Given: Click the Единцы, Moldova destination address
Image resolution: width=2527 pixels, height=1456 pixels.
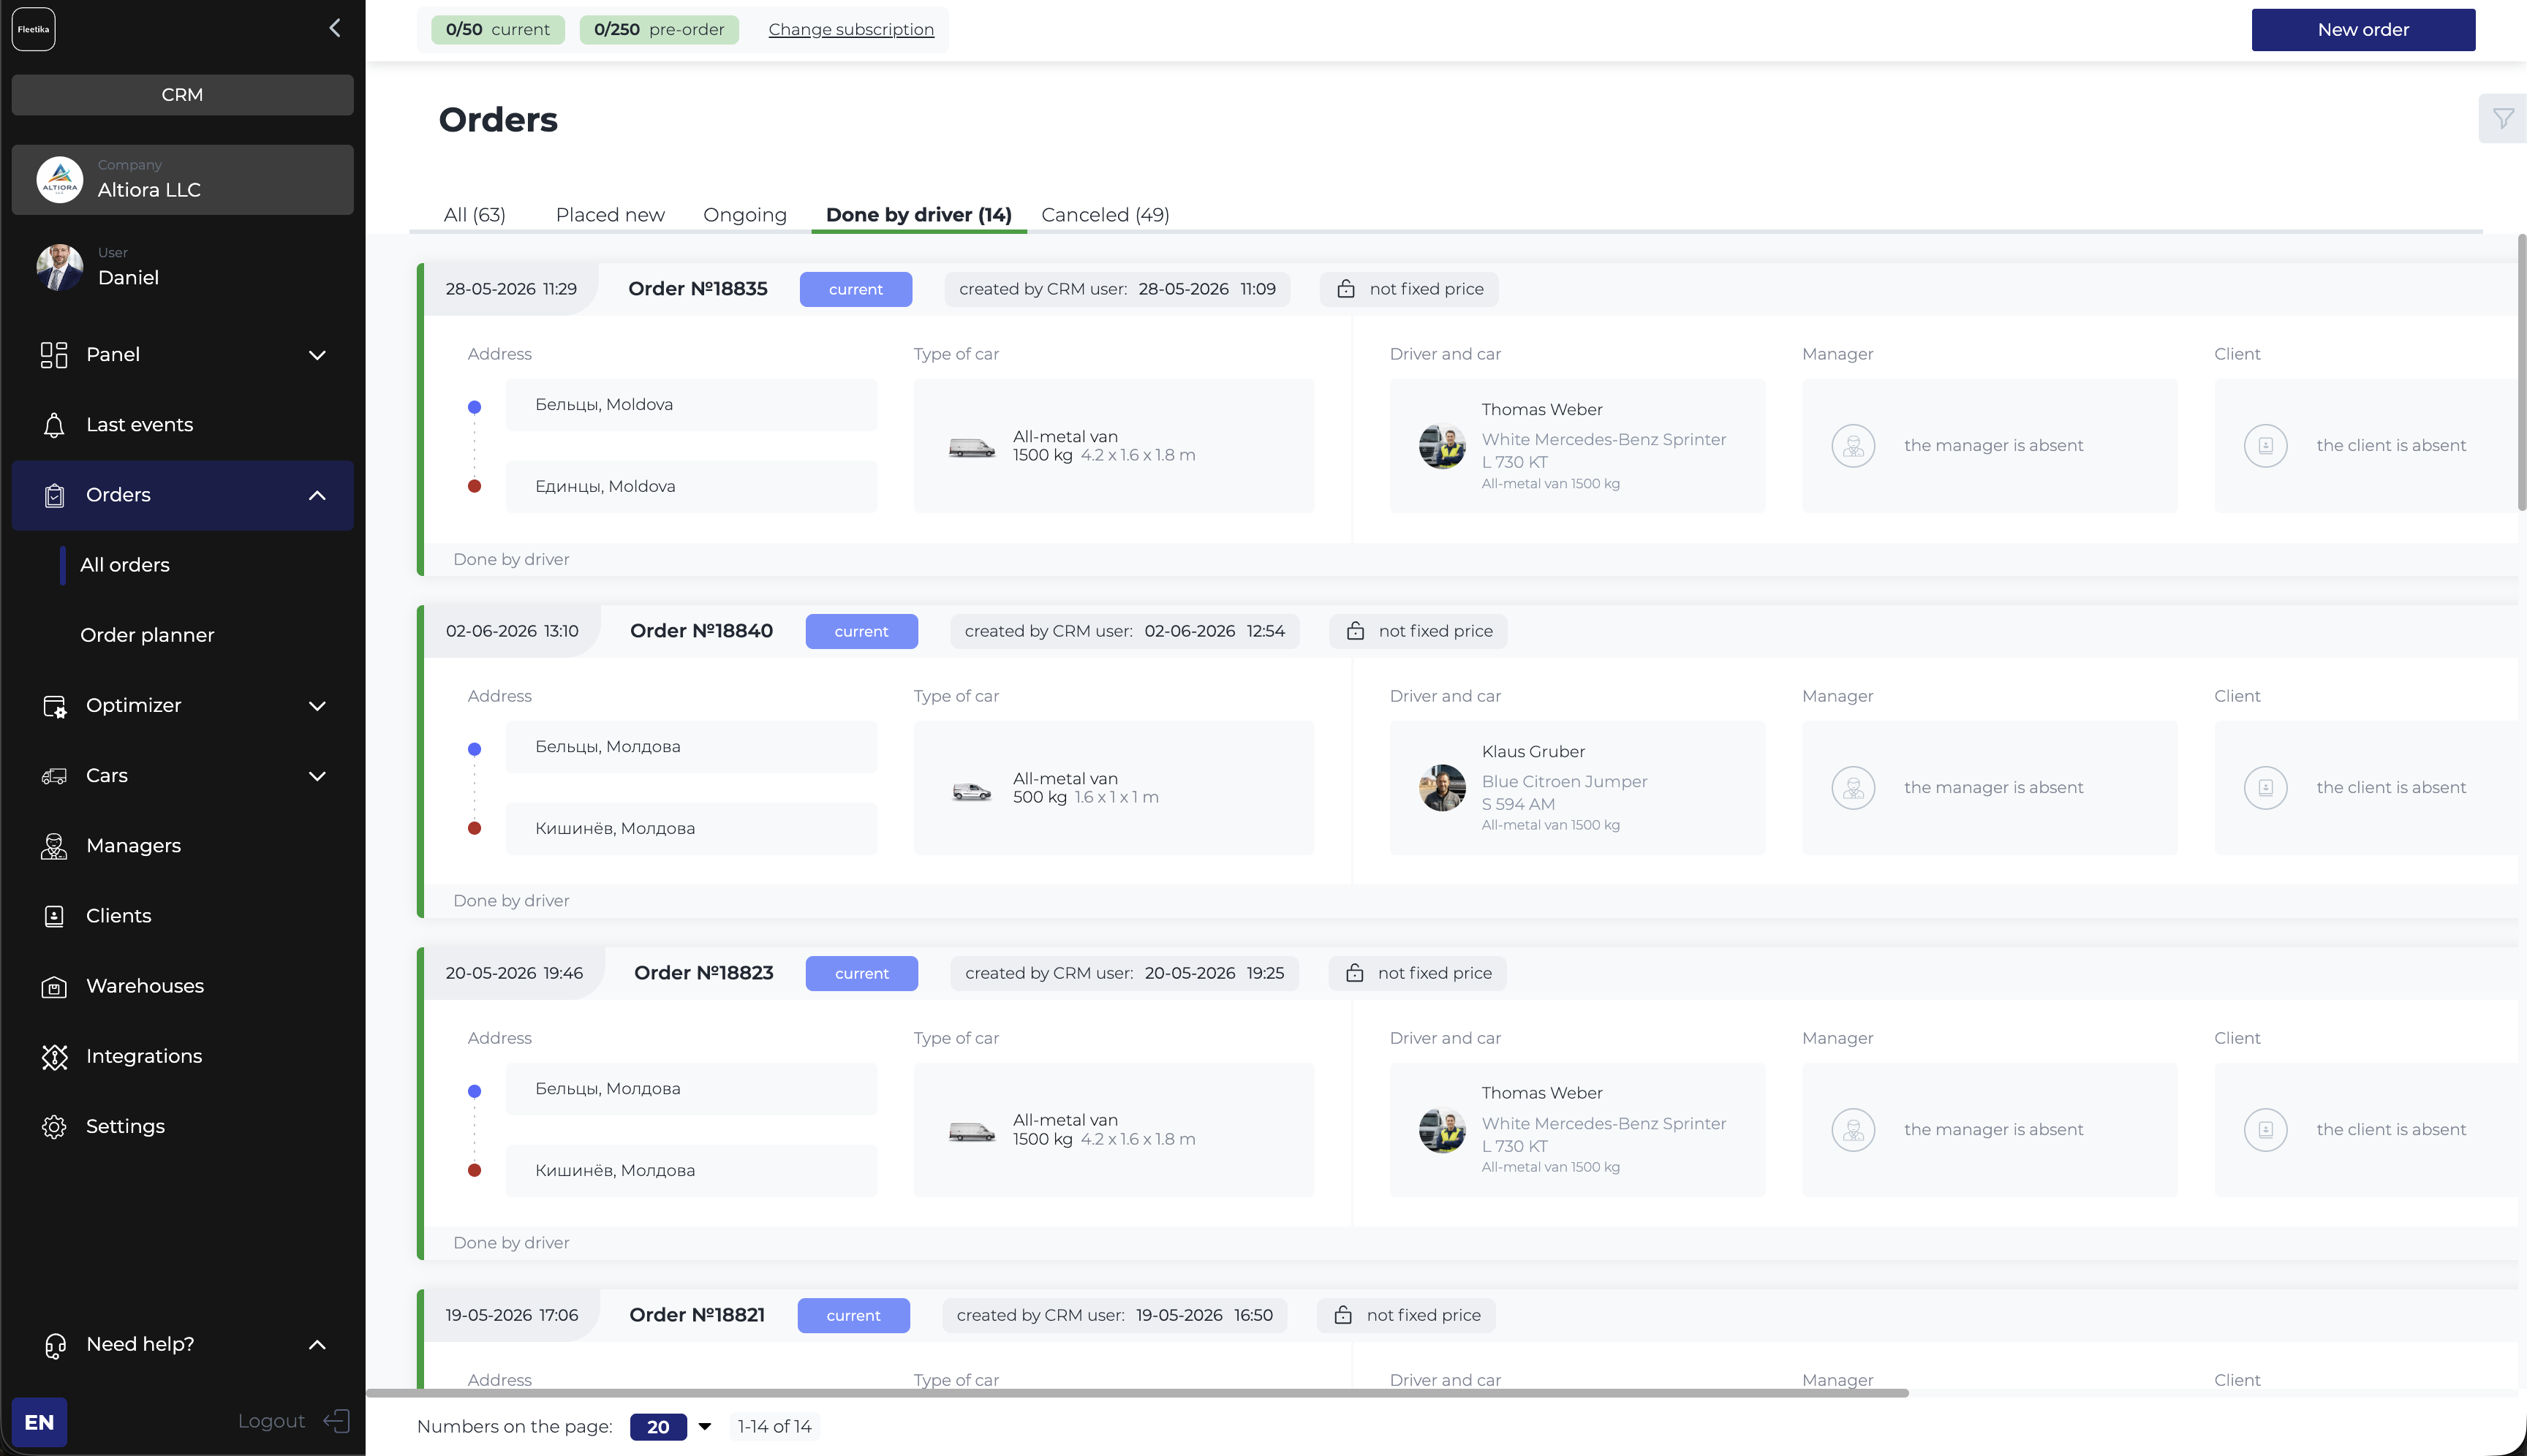Looking at the screenshot, I should (x=691, y=487).
